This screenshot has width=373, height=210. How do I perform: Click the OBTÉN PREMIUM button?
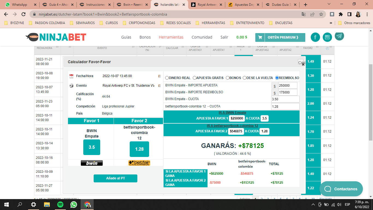tap(280, 37)
